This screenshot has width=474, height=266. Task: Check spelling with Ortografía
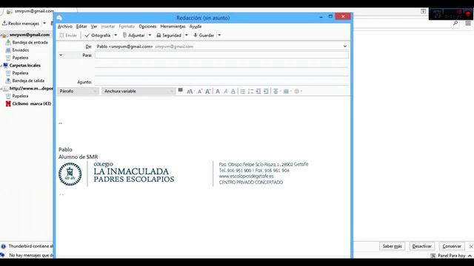[x=98, y=35]
